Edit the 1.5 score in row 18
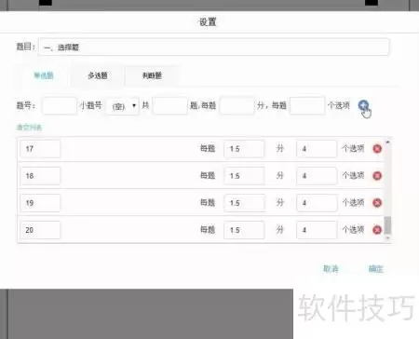 click(244, 176)
